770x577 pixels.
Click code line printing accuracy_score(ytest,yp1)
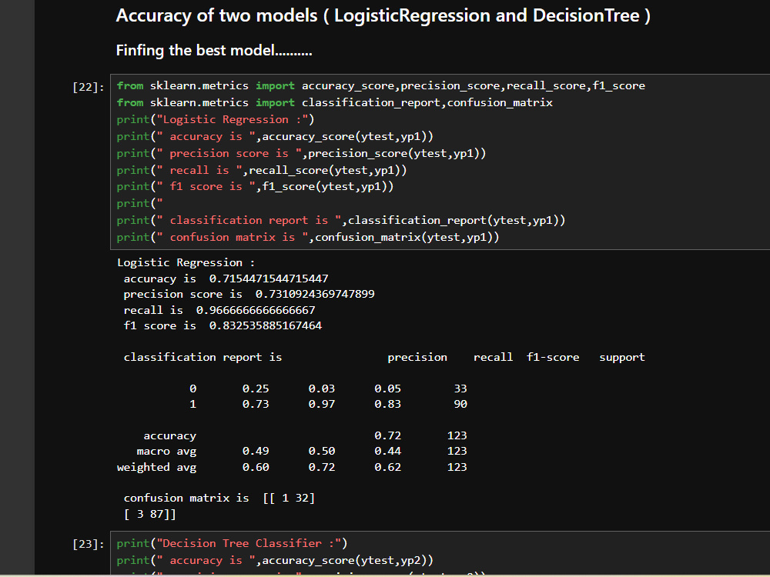tap(275, 136)
